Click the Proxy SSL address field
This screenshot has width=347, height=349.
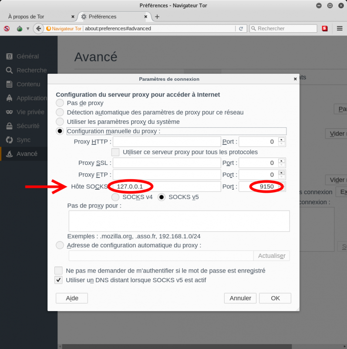pos(167,163)
